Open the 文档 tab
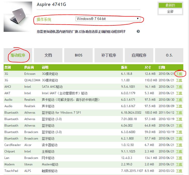 (x=48, y=55)
